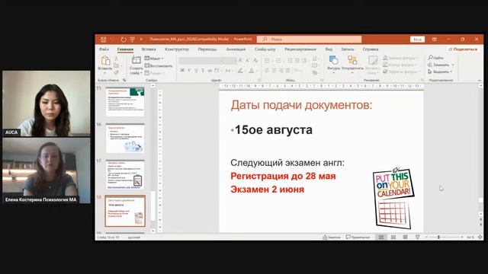The width and height of the screenshot is (488, 274).
Task: Switch to the Help (Справка) tab
Action: coord(370,49)
